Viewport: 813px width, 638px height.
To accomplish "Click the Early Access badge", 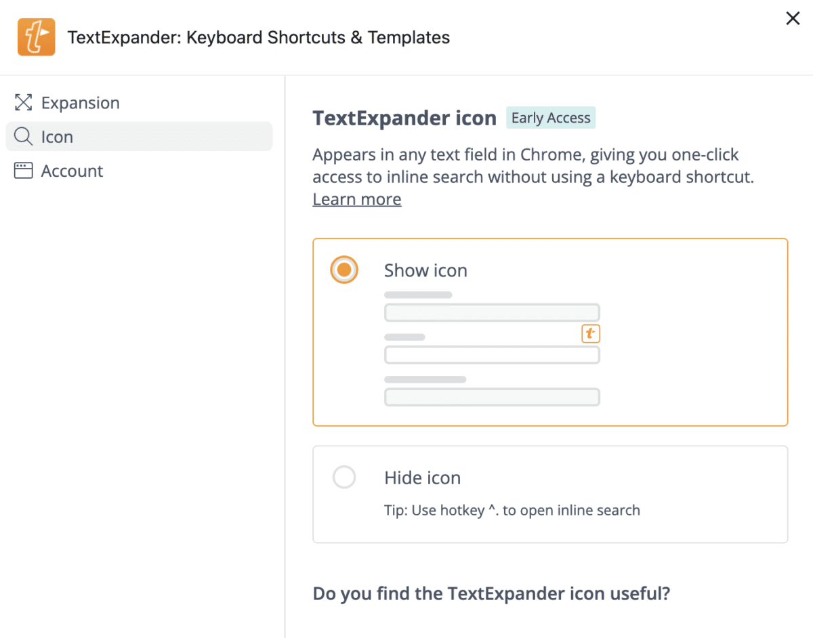I will pos(550,118).
